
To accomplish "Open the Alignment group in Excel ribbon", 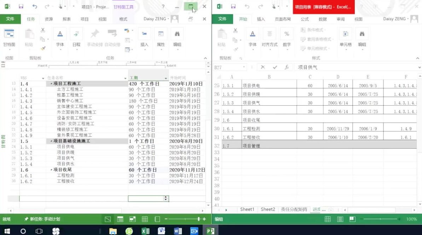I will 270,39.
